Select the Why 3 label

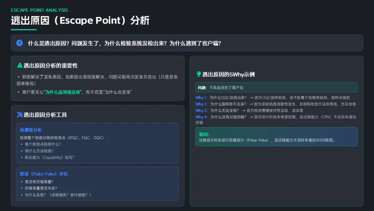[x=202, y=110]
